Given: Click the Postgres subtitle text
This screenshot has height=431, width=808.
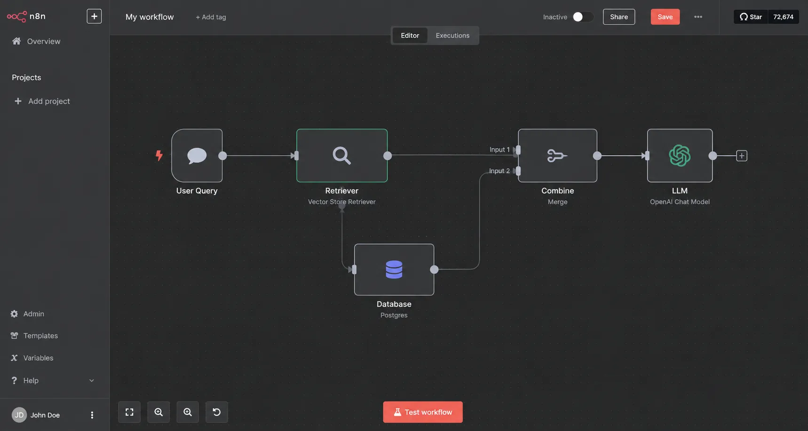Looking at the screenshot, I should [x=394, y=315].
